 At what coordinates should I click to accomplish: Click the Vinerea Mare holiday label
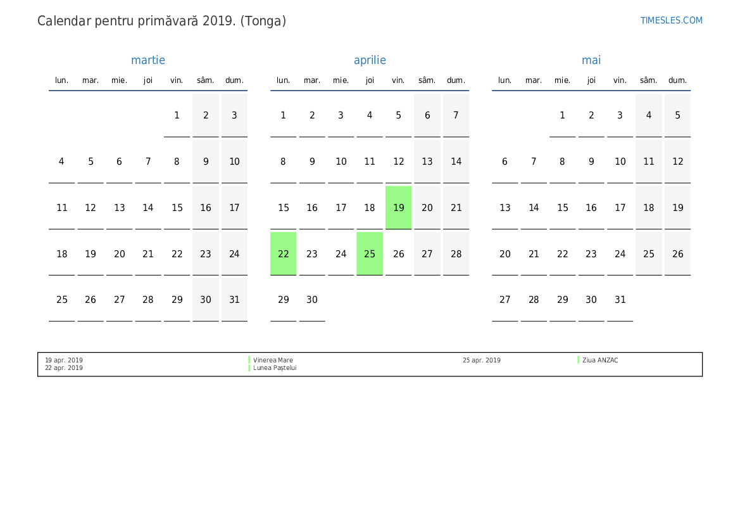click(273, 360)
